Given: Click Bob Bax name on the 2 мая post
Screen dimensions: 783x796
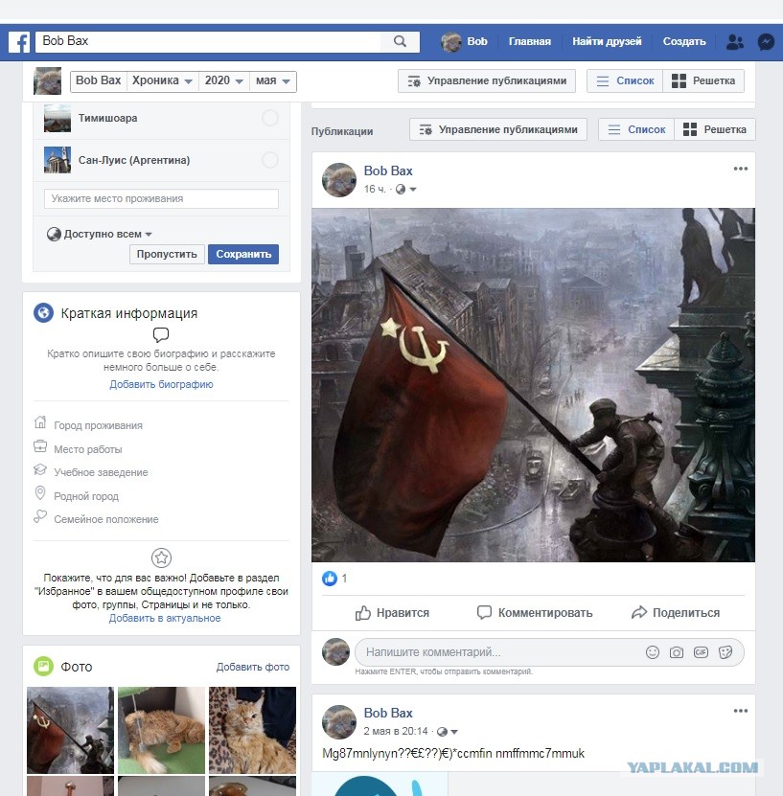Looking at the screenshot, I should (388, 714).
